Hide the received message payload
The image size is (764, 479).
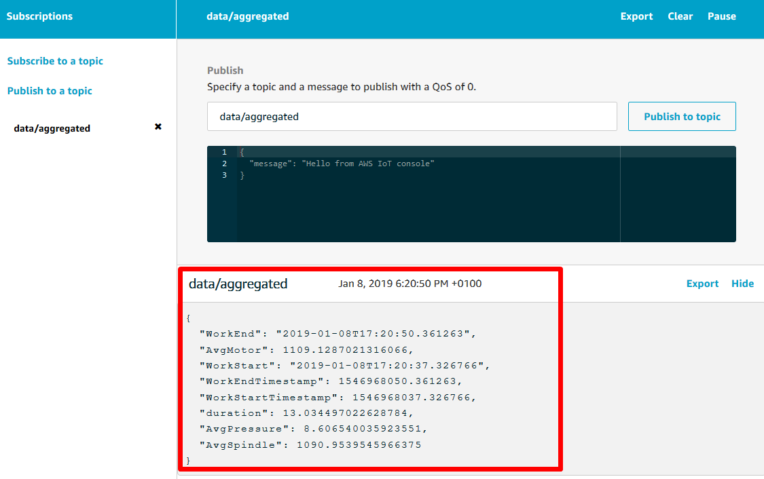coord(742,284)
